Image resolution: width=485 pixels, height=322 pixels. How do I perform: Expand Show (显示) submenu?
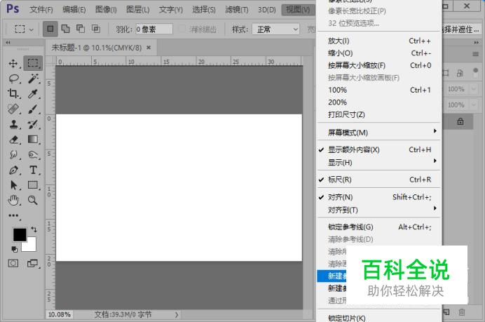click(378, 162)
